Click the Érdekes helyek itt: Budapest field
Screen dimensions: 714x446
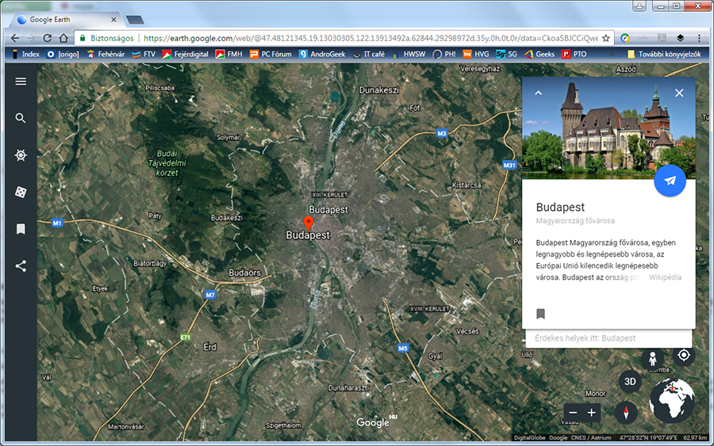tap(608, 338)
